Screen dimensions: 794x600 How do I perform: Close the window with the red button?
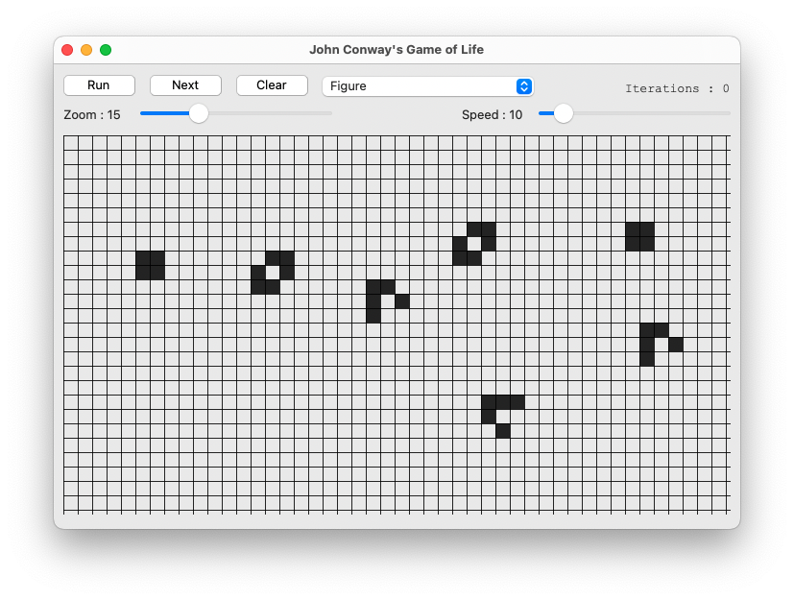(67, 50)
